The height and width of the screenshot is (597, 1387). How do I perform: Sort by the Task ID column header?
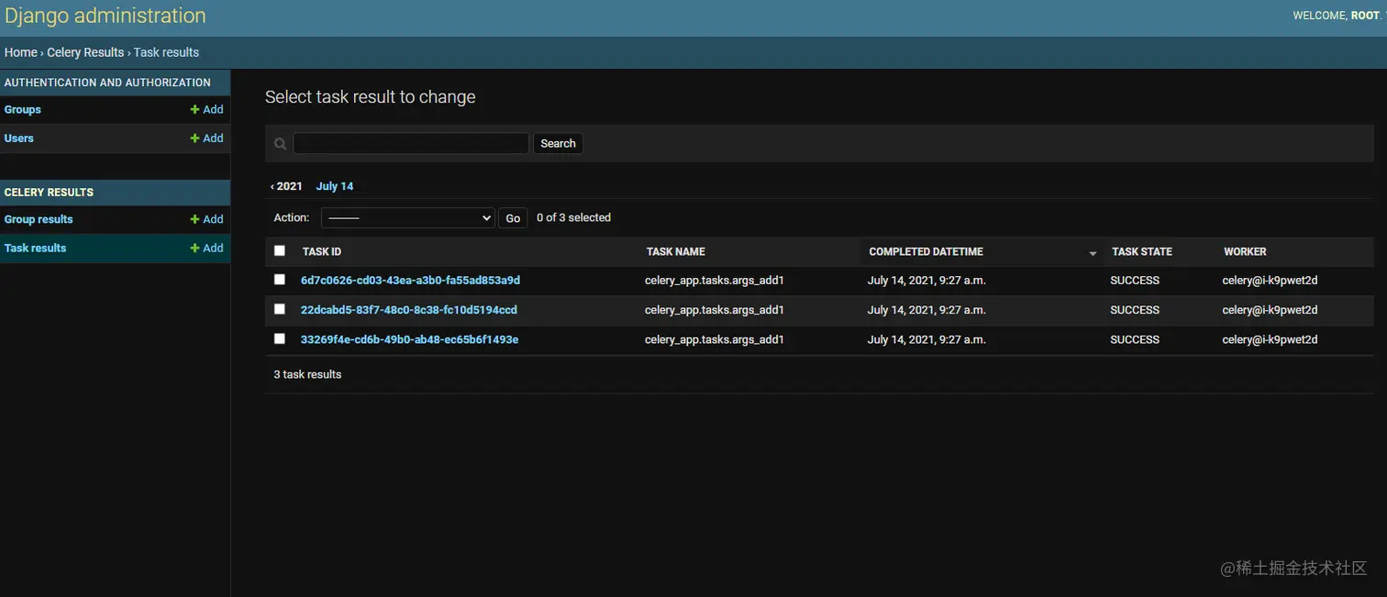click(322, 251)
